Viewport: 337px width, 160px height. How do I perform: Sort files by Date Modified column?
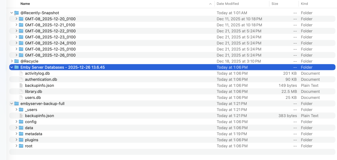[x=228, y=4]
